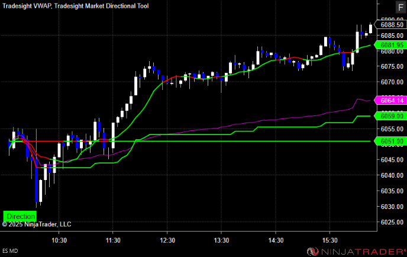Click the 6055.00 price axis label
This screenshot has height=257, width=407.
click(x=392, y=129)
